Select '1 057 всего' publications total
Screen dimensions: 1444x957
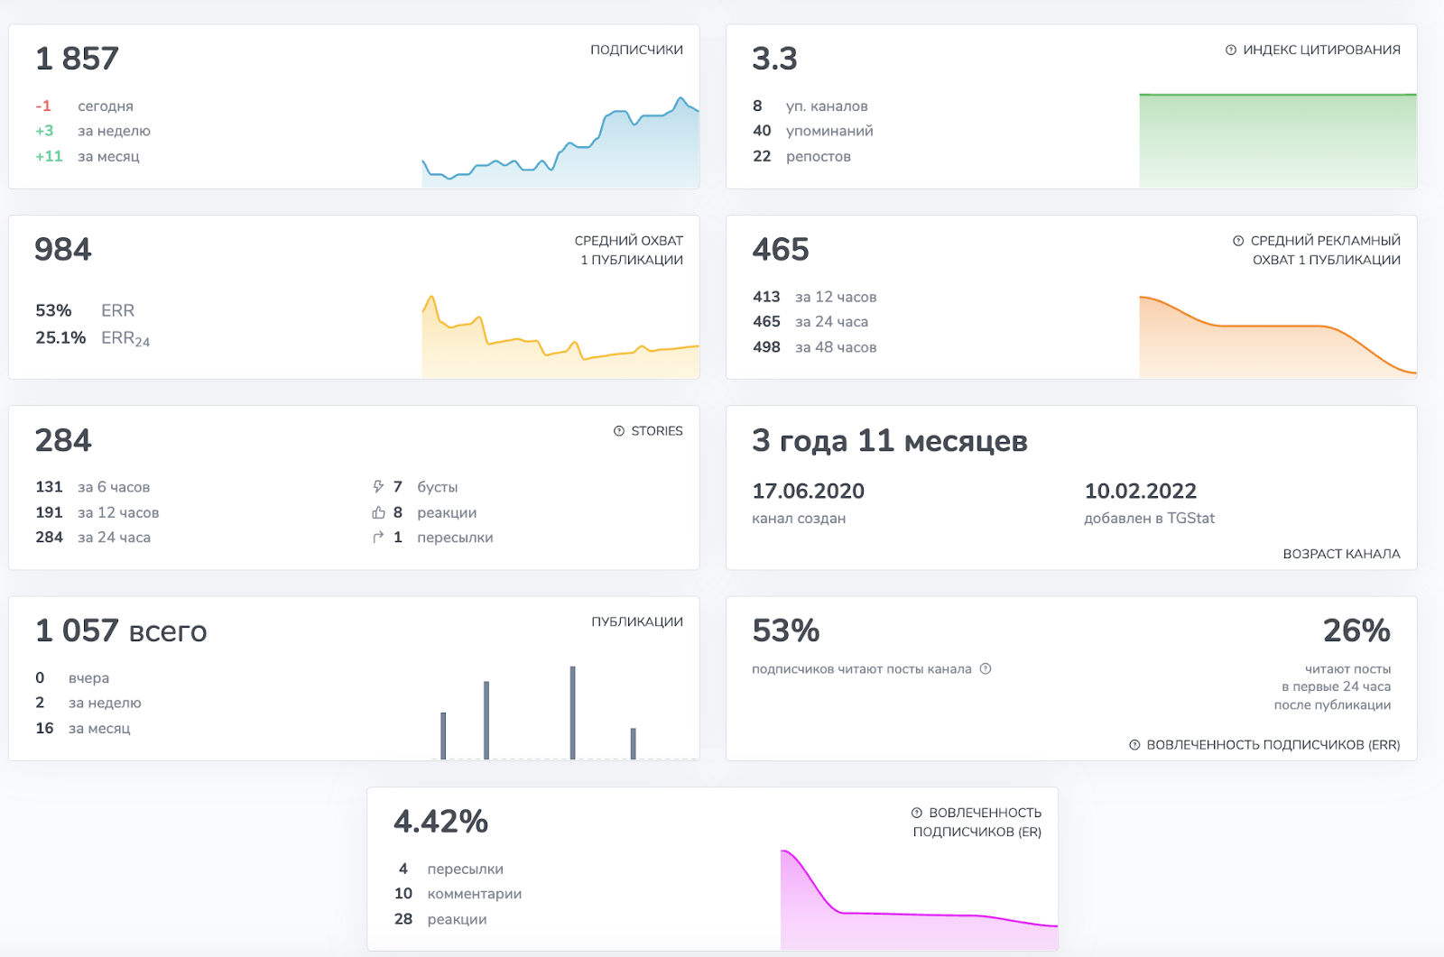coord(121,631)
